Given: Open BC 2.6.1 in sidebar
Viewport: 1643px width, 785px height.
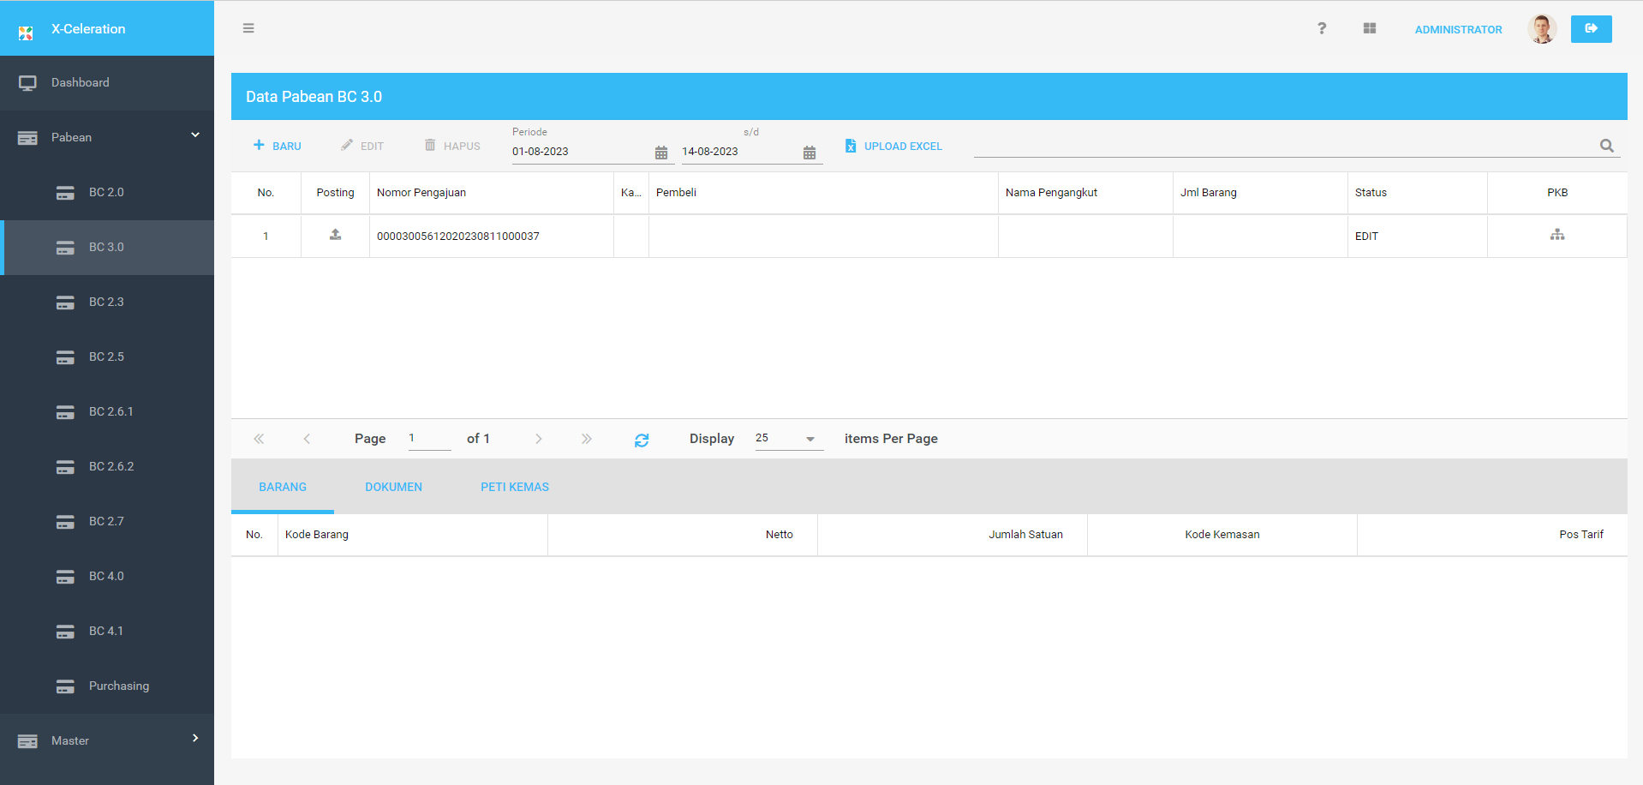Looking at the screenshot, I should coord(107,411).
